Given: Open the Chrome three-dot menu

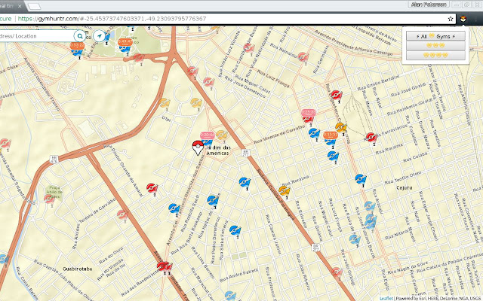Looking at the screenshot, I should pos(476,19).
